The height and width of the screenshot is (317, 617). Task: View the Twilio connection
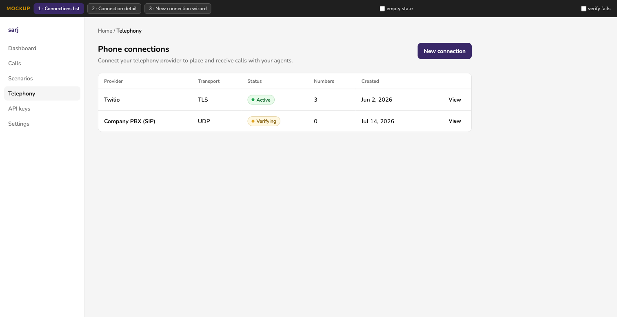455,100
